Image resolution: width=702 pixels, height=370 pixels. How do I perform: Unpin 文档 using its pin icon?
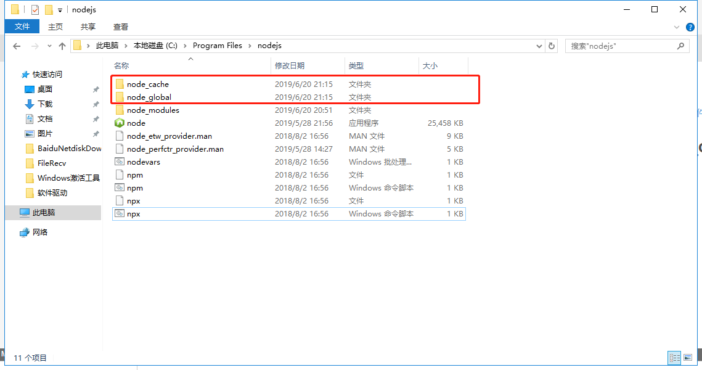(x=96, y=119)
